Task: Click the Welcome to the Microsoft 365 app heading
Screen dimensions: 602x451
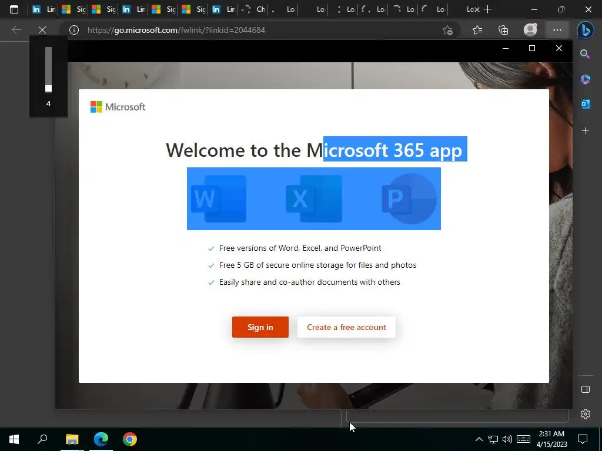Action: 314,150
